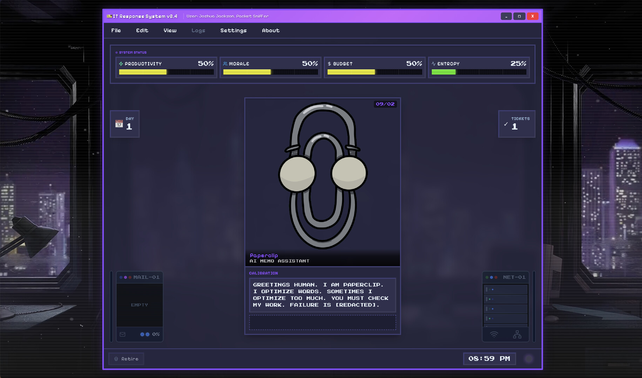642x378 pixels.
Task: Click the envelope icon in MAIL-01
Action: 122,334
